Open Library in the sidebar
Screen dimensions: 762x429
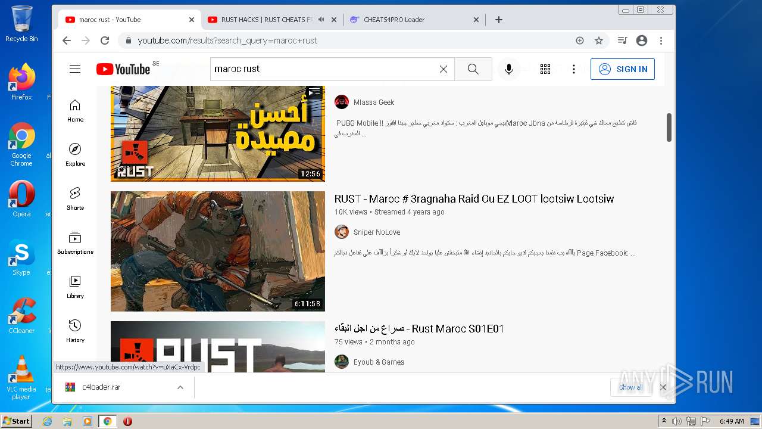[x=75, y=287]
